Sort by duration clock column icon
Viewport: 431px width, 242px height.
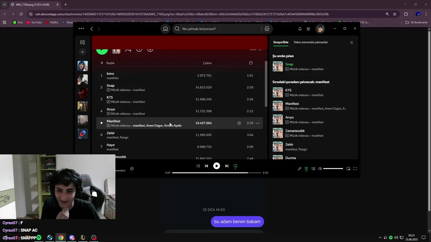point(251,63)
